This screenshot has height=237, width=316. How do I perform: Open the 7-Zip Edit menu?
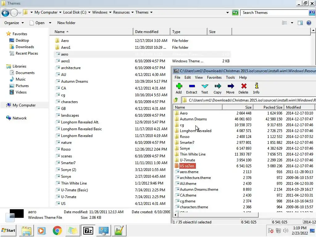click(187, 77)
